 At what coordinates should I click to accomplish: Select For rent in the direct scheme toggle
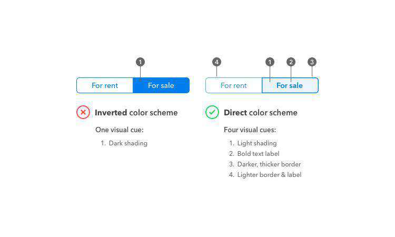click(x=233, y=85)
